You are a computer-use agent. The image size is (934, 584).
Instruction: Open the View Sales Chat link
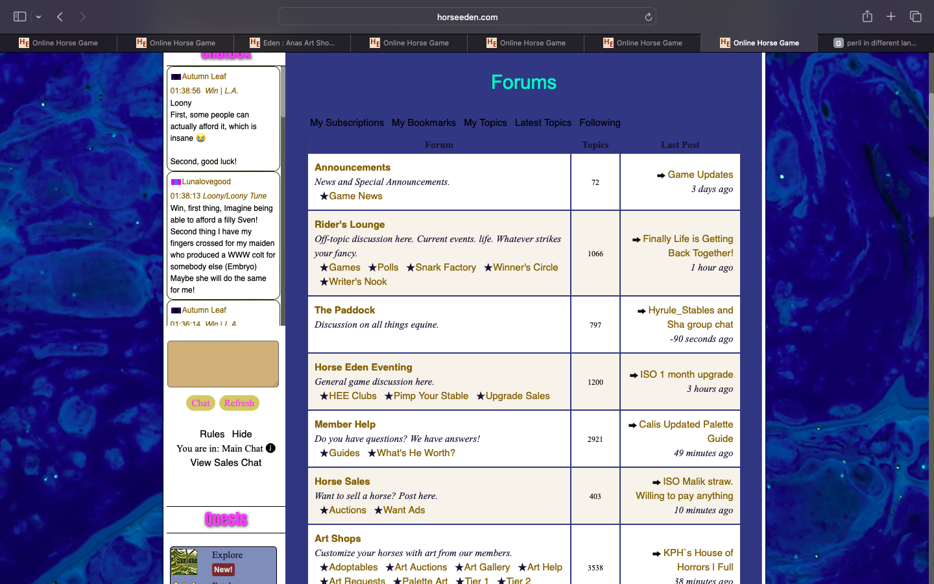[226, 463]
